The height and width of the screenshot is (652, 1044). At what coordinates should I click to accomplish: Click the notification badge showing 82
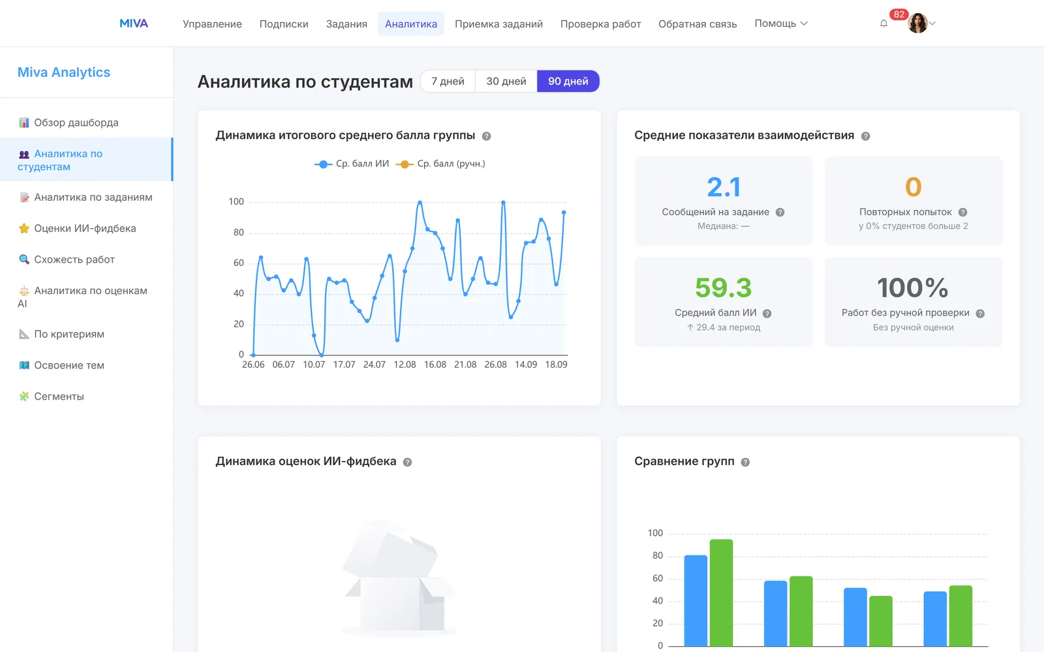coord(899,14)
